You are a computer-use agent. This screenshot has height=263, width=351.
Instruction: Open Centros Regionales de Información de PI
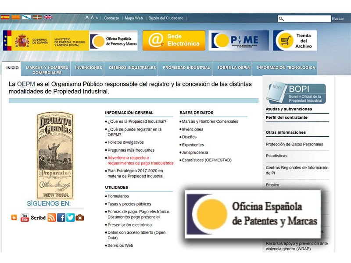(297, 170)
